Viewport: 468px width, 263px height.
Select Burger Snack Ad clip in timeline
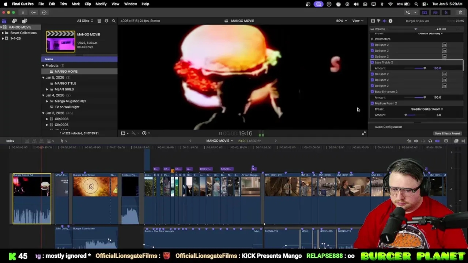[32, 198]
